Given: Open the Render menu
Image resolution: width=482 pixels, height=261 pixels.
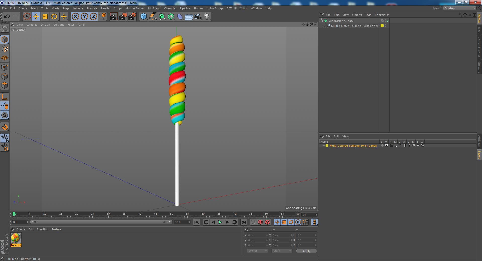Looking at the screenshot, I should [105, 8].
